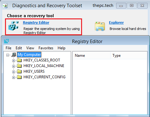Screen dimensions: 150x117
Task: Collapse the My Computer tree node
Action: click(8, 55)
